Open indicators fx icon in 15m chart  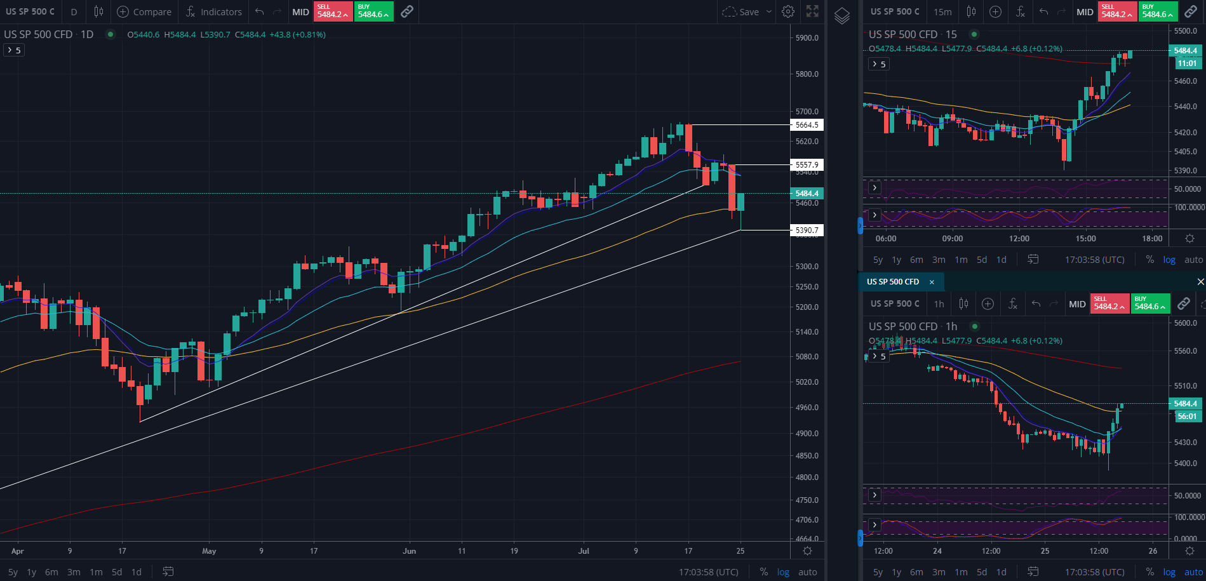[1020, 11]
